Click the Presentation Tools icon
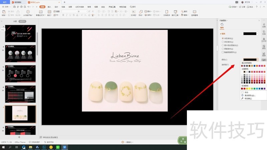Image resolution: width=267 pixels, height=150 pixels. (175, 12)
